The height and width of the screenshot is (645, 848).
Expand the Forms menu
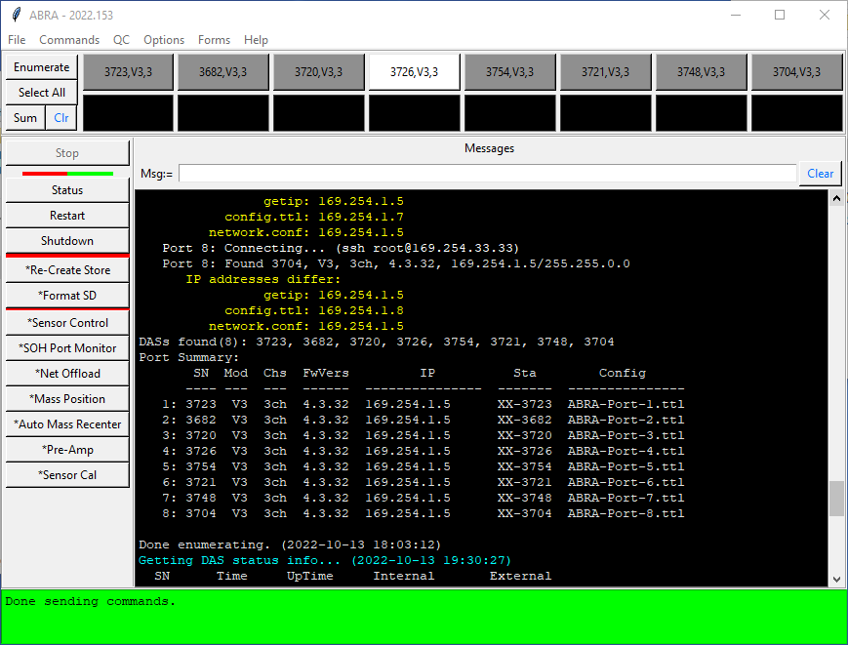[214, 40]
